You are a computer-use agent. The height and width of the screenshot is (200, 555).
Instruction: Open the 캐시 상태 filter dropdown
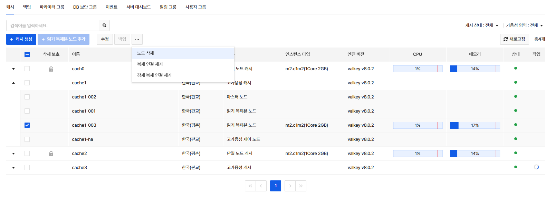481,25
